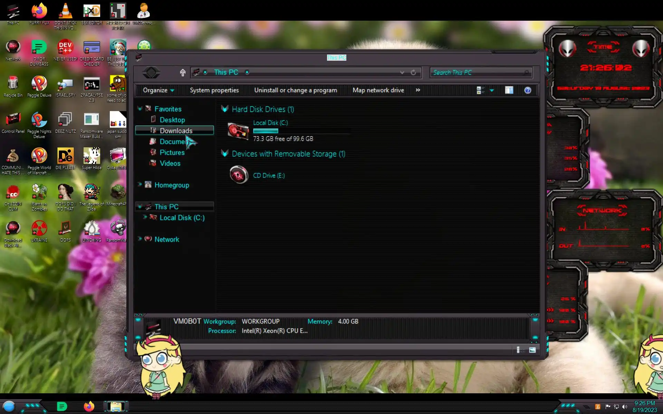Open the Help question mark icon
The image size is (663, 414).
click(527, 90)
